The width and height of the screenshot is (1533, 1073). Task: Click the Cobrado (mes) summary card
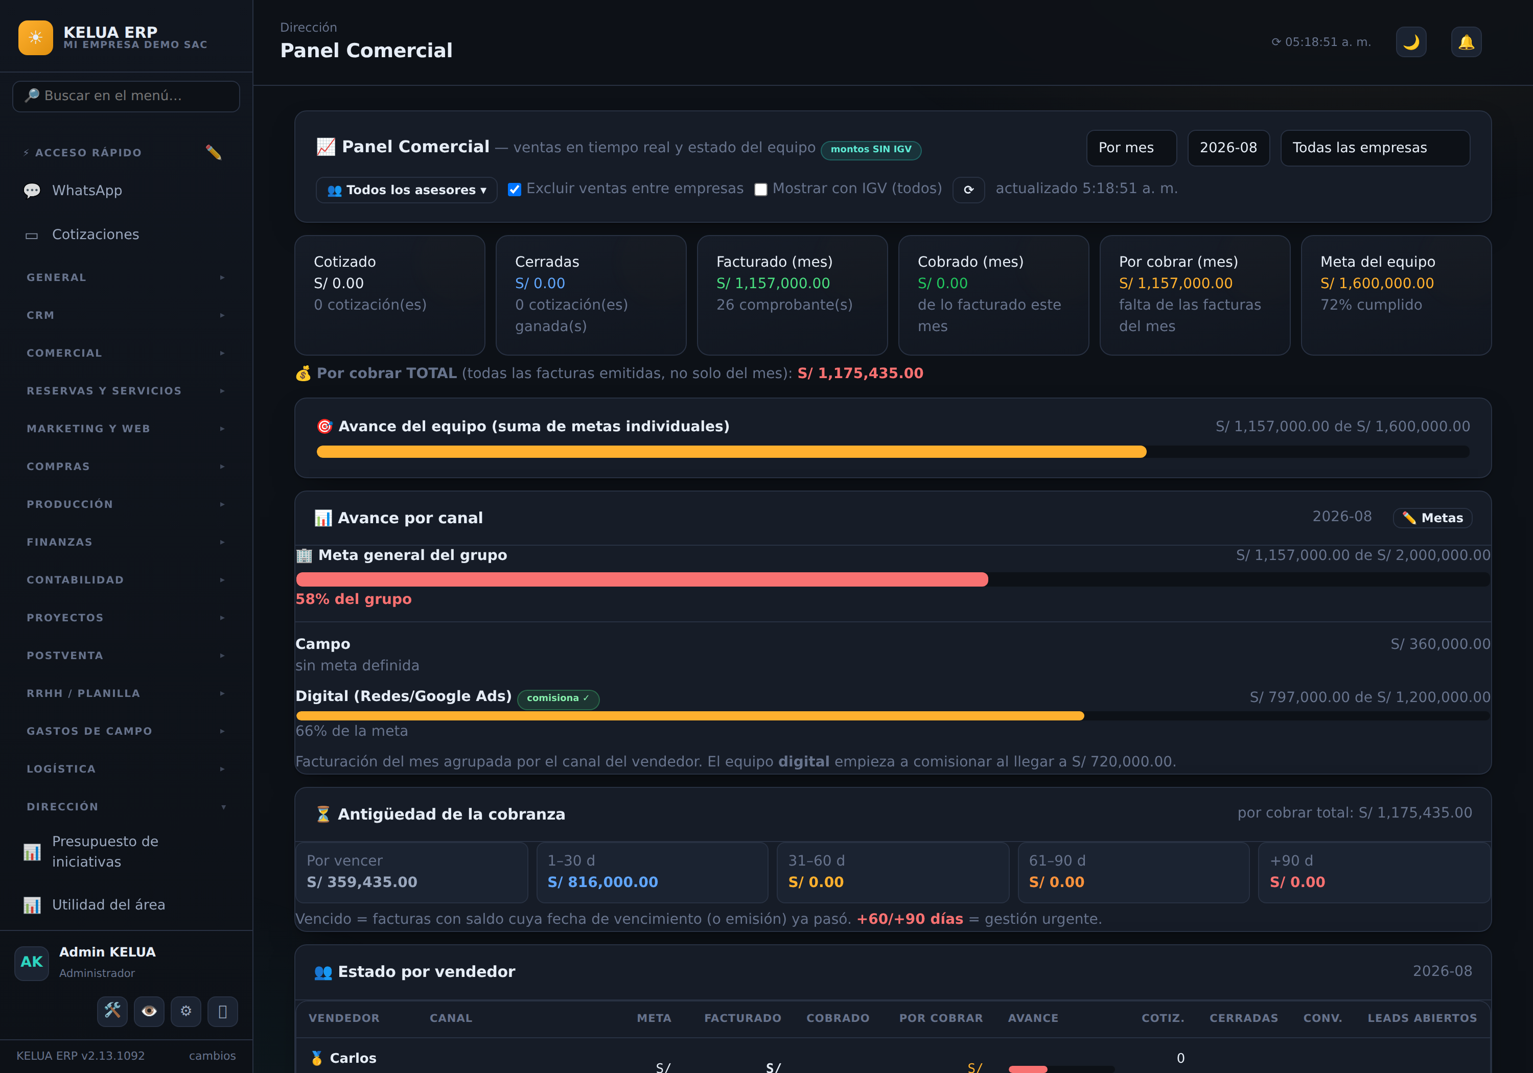[x=993, y=295]
